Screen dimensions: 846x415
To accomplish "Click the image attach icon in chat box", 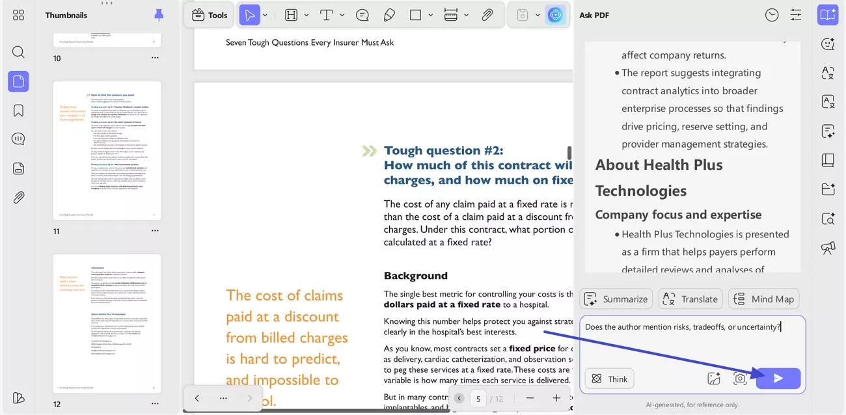I will pyautogui.click(x=714, y=378).
